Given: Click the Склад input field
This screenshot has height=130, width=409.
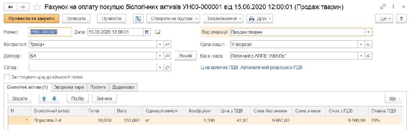Looking at the screenshot, I should point(93,68).
